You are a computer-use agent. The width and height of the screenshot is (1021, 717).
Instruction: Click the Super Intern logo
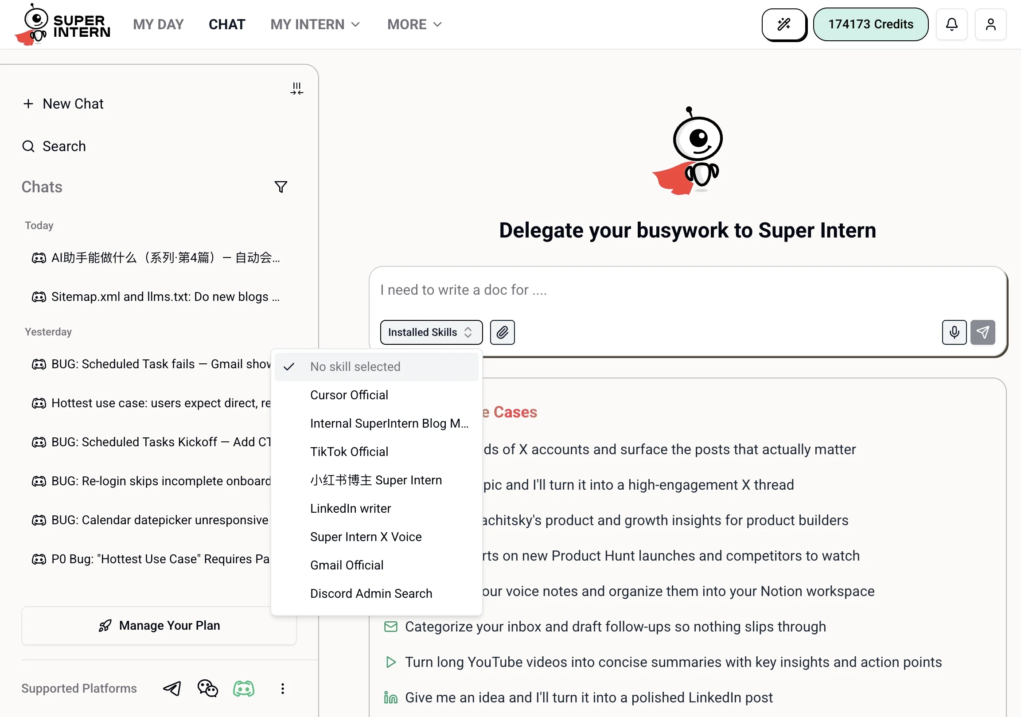pyautogui.click(x=62, y=24)
